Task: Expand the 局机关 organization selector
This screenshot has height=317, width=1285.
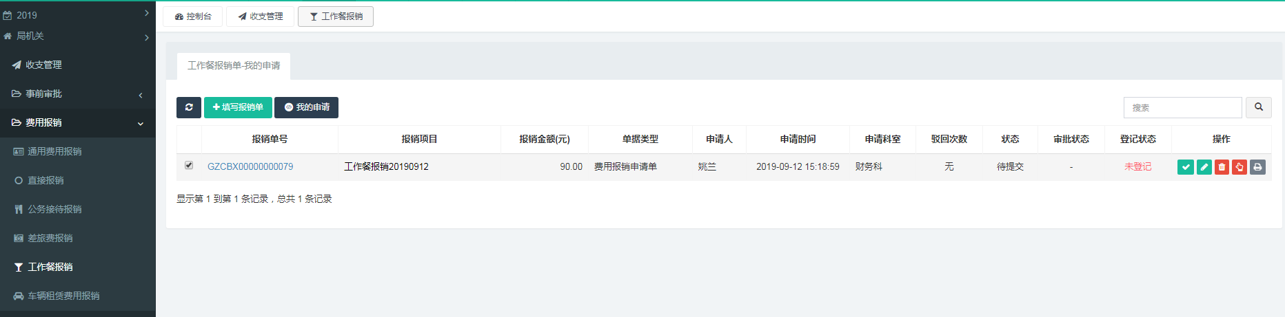Action: [77, 36]
